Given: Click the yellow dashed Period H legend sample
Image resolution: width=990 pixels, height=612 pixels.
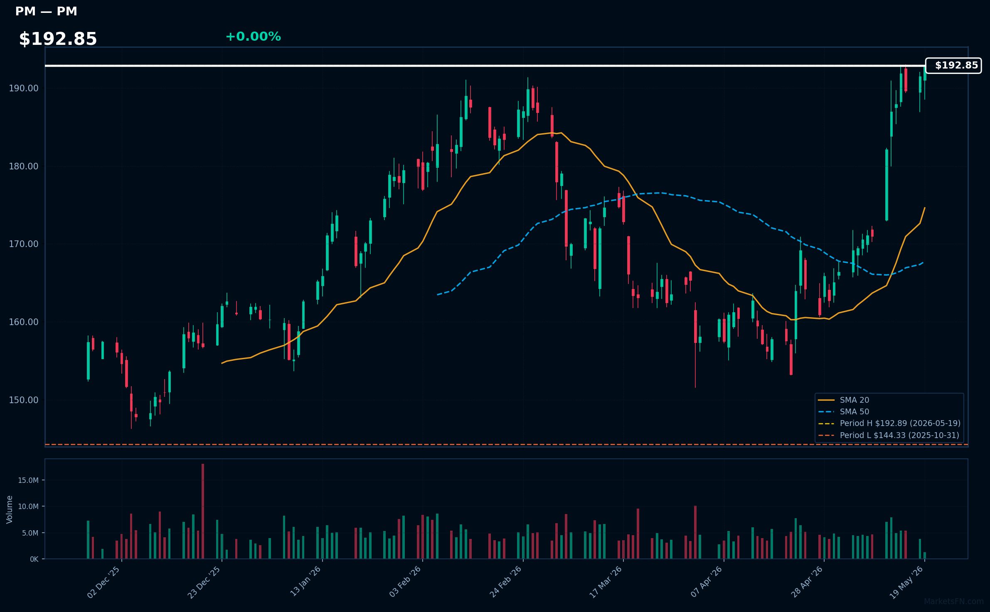Looking at the screenshot, I should pos(826,424).
